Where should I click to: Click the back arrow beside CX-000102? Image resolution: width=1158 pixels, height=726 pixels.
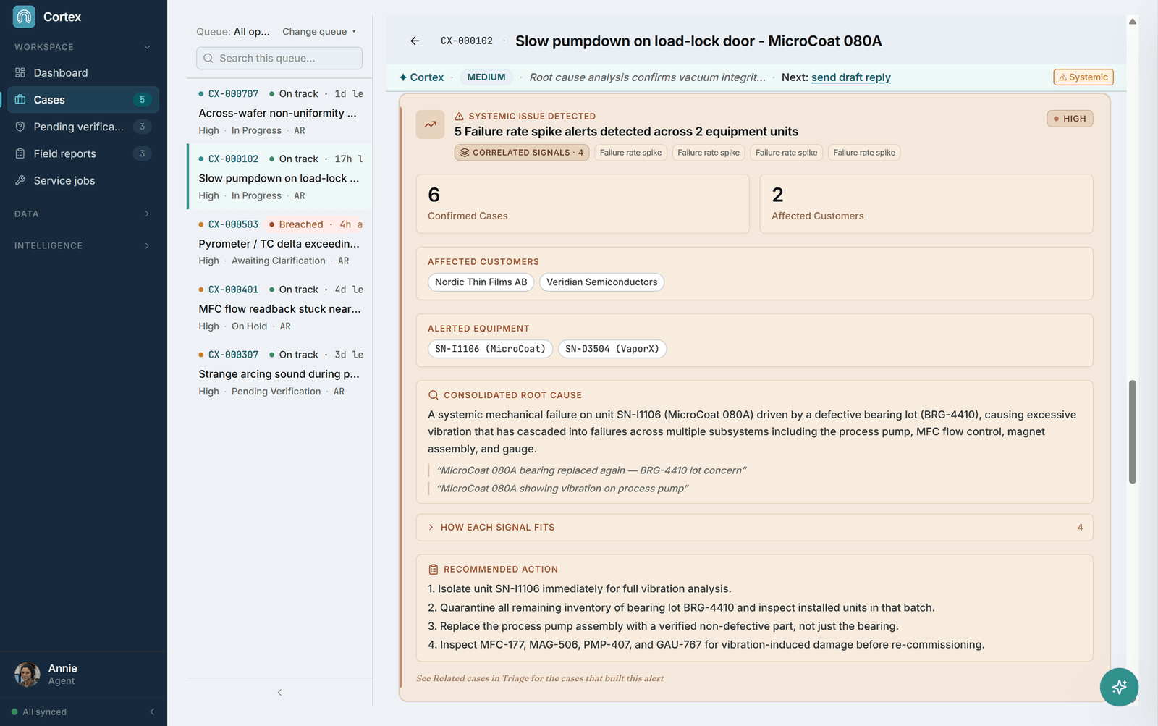click(415, 41)
